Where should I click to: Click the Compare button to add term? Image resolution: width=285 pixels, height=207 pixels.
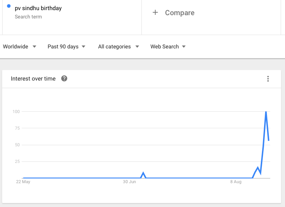(x=179, y=13)
